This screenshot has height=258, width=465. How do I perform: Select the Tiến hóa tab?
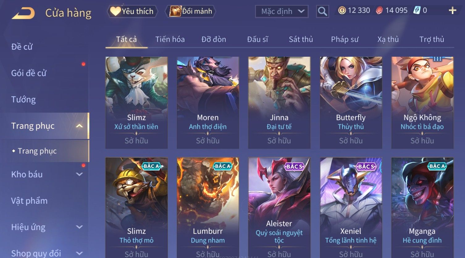point(170,39)
